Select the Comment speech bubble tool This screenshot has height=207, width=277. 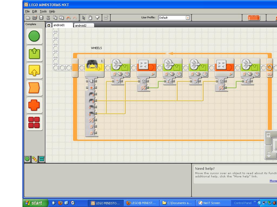(x=97, y=18)
